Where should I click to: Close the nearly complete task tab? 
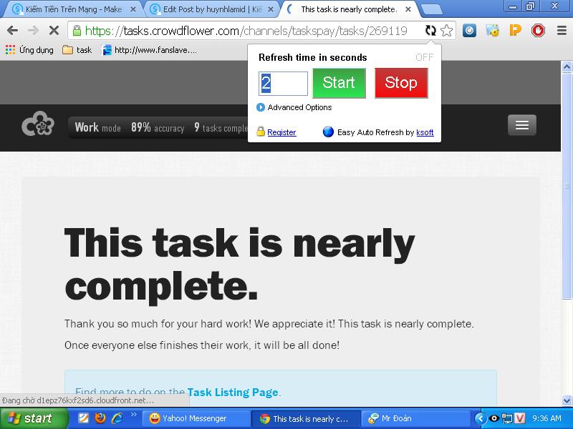coord(408,9)
